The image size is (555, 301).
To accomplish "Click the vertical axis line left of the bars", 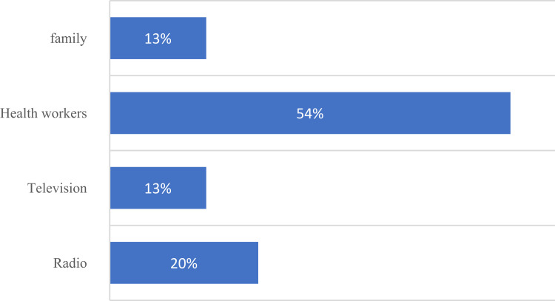I will click(110, 148).
